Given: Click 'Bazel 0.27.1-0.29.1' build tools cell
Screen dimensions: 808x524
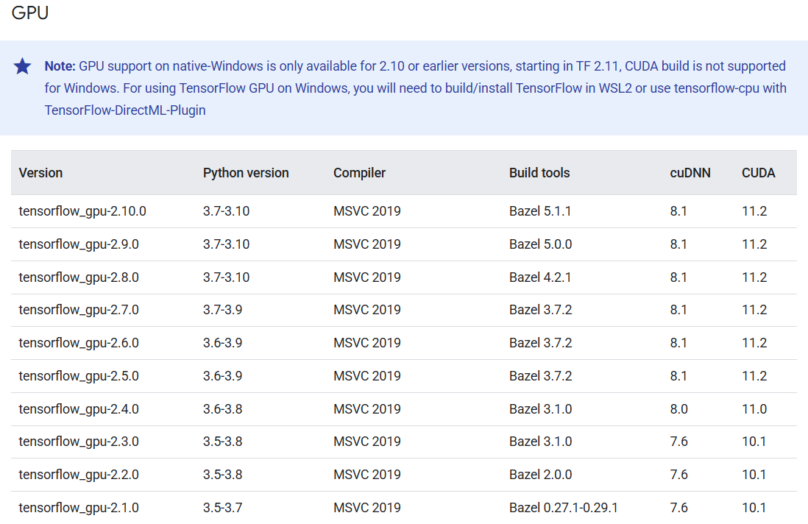Looking at the screenshot, I should [x=563, y=508].
